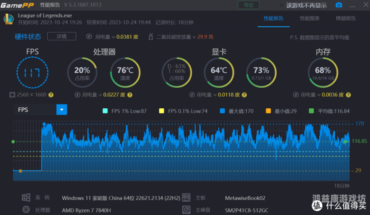The image size is (370, 215).
Task: Click the processor 20% usage gauge
Action: [x=82, y=72]
